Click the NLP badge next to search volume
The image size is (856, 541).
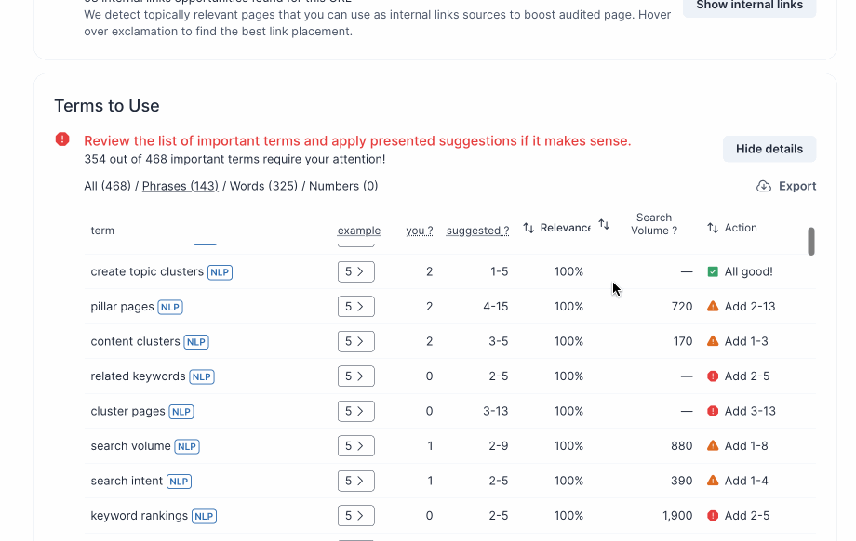tap(187, 446)
